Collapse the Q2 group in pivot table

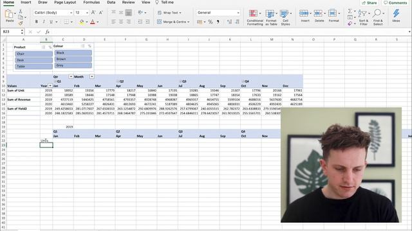pos(118,81)
